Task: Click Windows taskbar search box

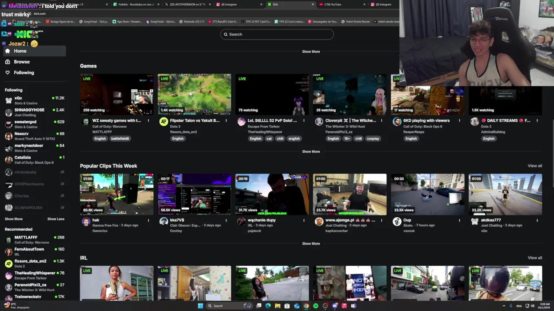Action: coord(229,306)
